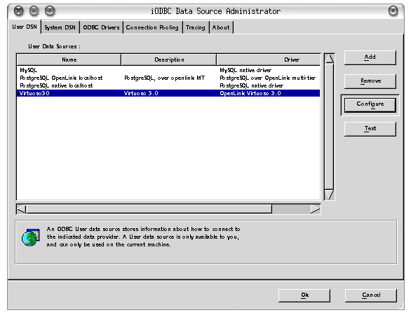Switch to Connection Pooling tab
Viewport: 411px width, 315px height.
click(x=152, y=27)
